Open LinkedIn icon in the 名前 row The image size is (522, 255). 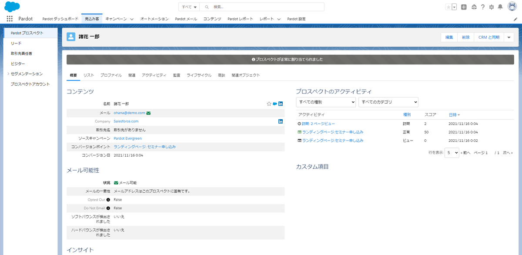point(281,104)
